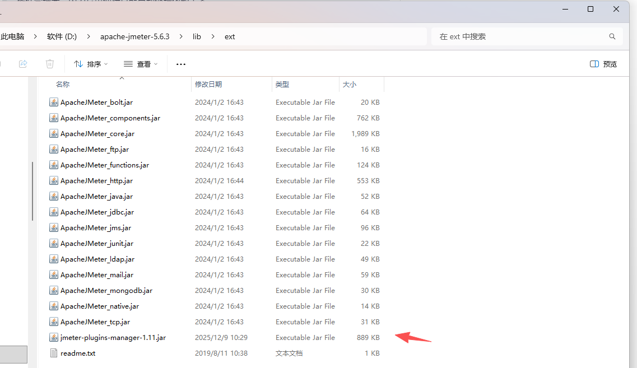The height and width of the screenshot is (368, 637).
Task: Click the 889 KB size cell
Action: point(368,338)
